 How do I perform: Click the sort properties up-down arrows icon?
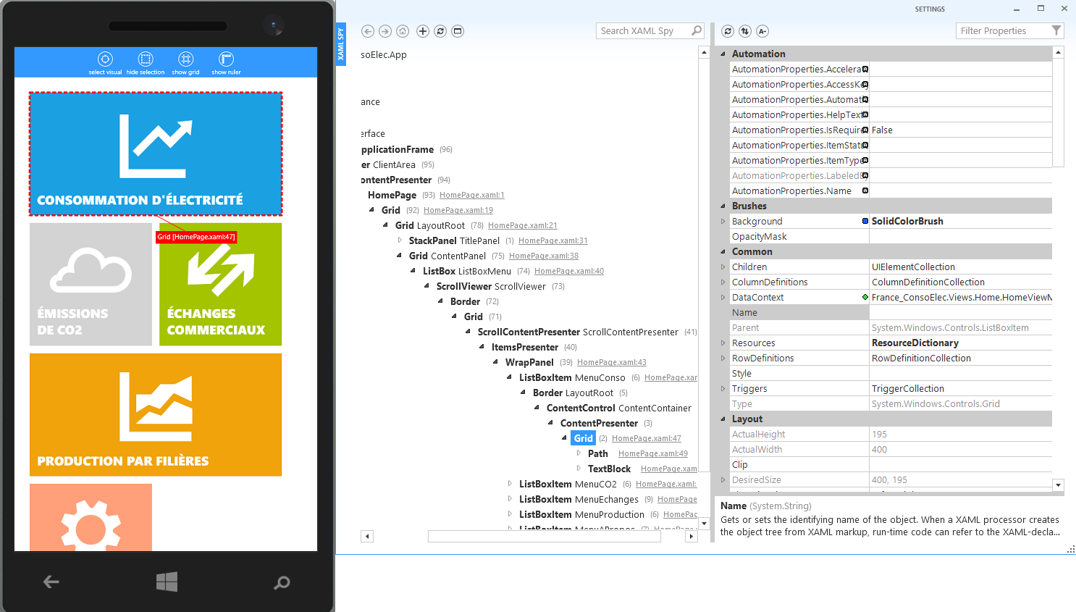pyautogui.click(x=745, y=31)
